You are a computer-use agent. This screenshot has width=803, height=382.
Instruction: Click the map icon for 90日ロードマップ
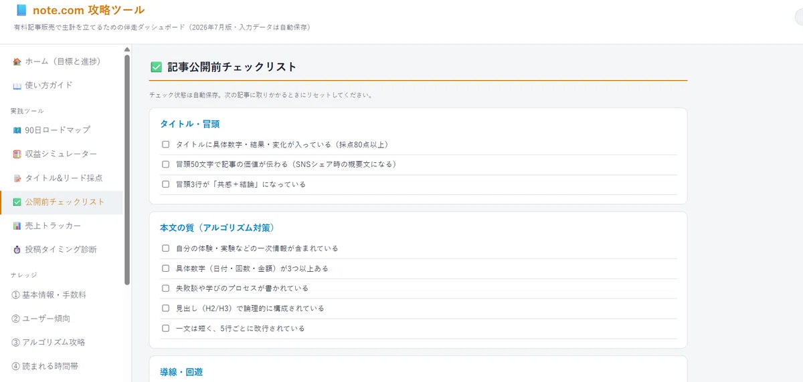coord(17,130)
